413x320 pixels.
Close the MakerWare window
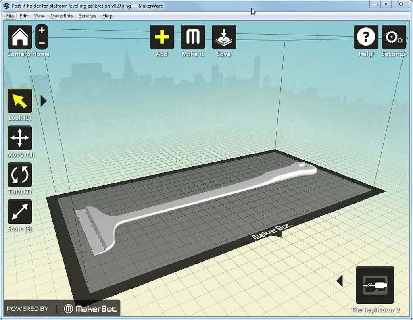click(x=401, y=4)
